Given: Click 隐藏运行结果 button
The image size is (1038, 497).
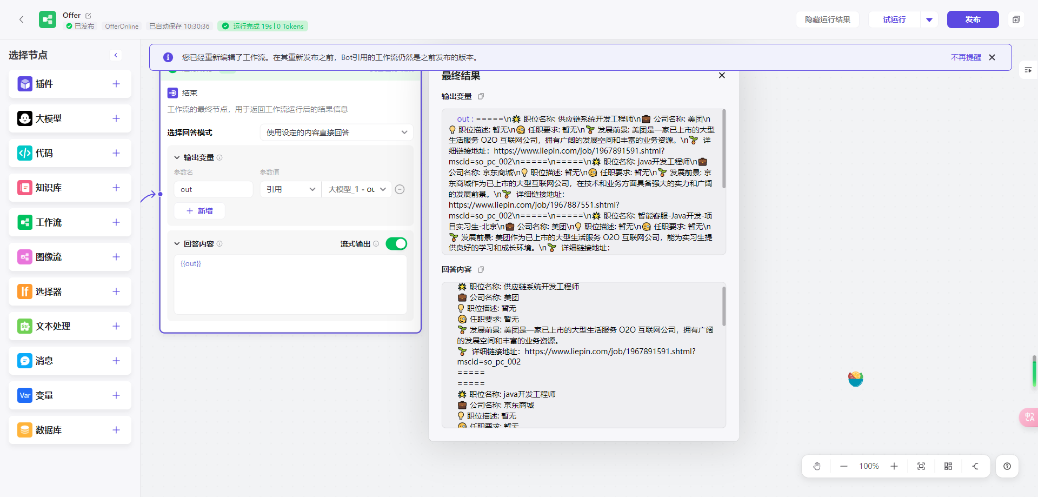Looking at the screenshot, I should point(828,19).
